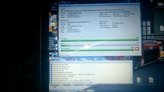Screen dimensions: 164x92
Task: Close the ImgBurn Log window
Action: tap(129, 58)
